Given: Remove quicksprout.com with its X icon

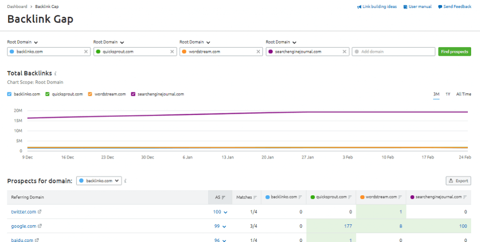Looking at the screenshot, I should coord(172,51).
